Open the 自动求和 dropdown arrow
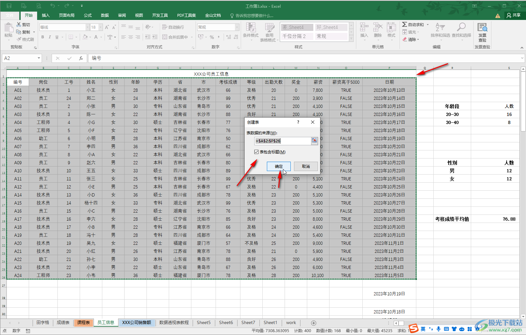Screen dimensions: 526x335 tap(428, 24)
